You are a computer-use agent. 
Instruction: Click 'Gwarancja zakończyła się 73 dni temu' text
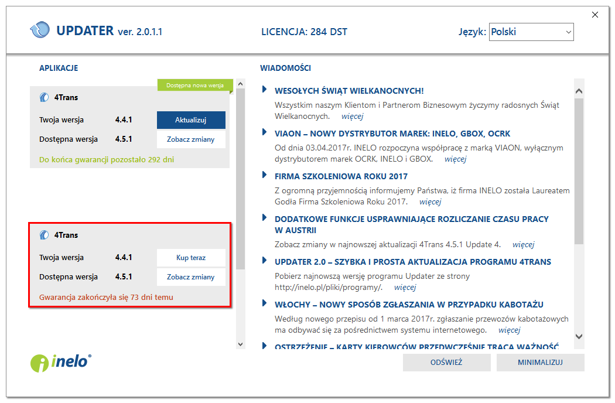click(106, 298)
